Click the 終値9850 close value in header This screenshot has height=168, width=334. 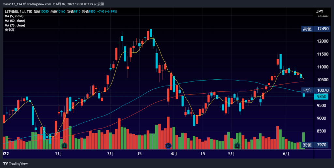point(88,11)
